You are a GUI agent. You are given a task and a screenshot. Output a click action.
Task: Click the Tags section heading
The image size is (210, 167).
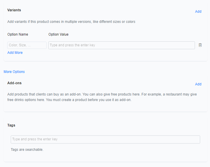(11, 125)
